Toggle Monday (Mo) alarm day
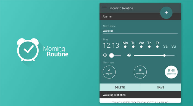Image resolution: width=193 pixels, height=106 pixels. (x=125, y=45)
